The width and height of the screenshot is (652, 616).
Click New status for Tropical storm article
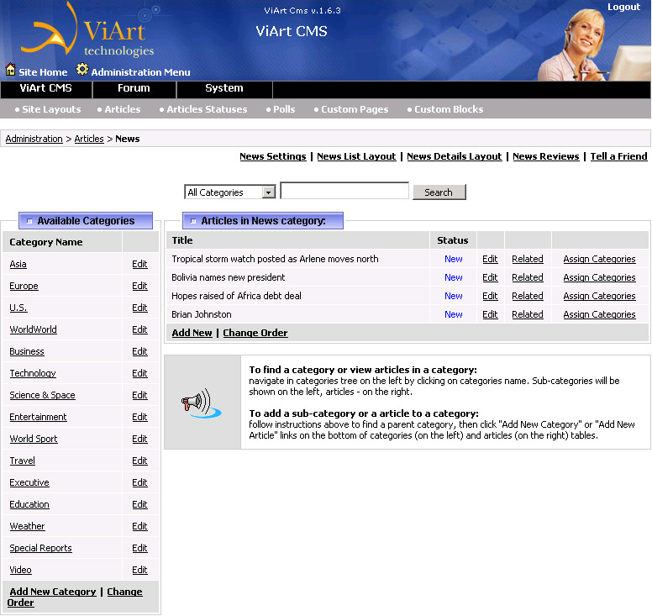453,259
